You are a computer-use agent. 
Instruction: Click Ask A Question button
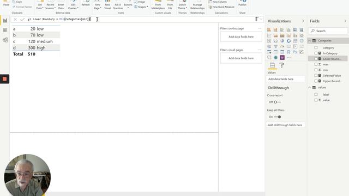coord(118,5)
